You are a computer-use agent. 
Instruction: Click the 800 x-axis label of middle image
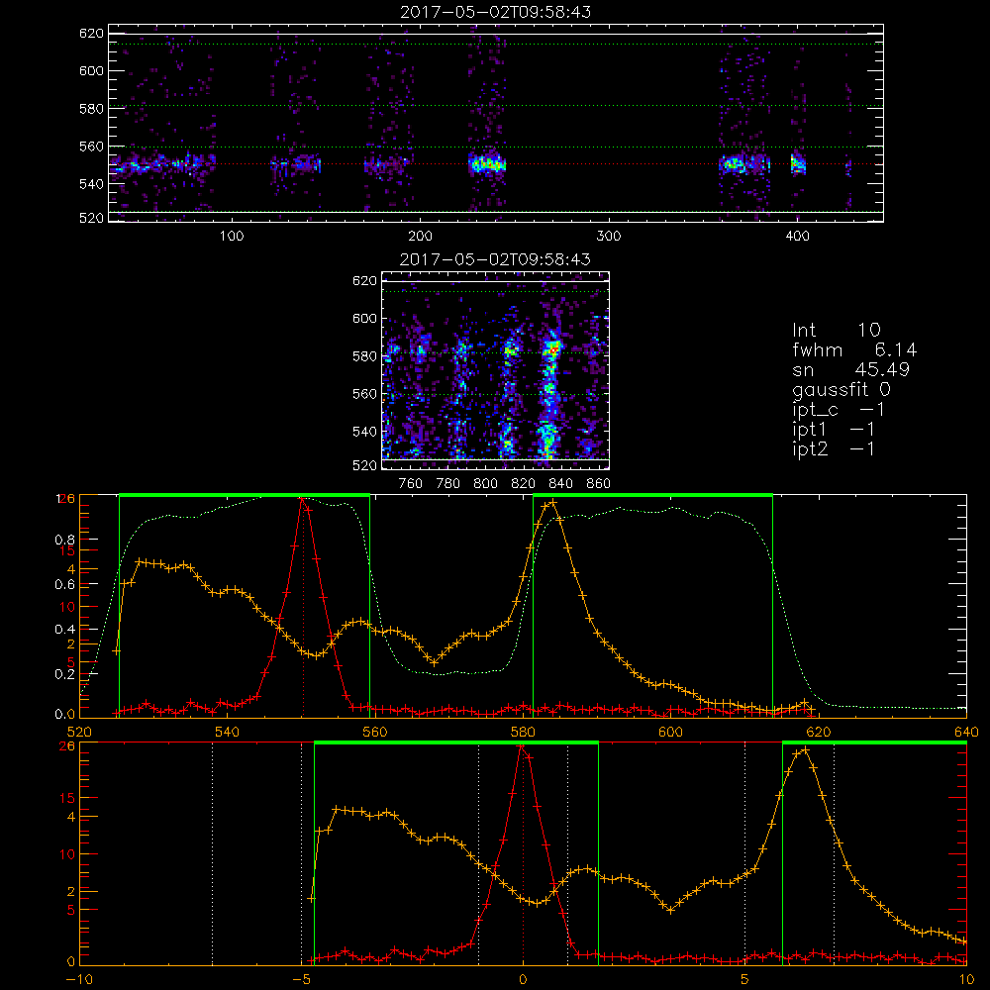485,484
